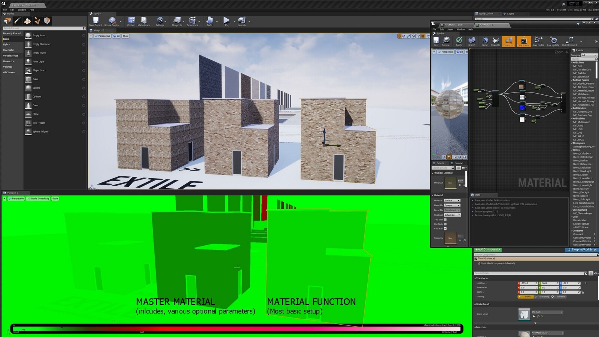Open the Material Domain Surface dropdown
This screenshot has height=337, width=599.
pos(452,200)
